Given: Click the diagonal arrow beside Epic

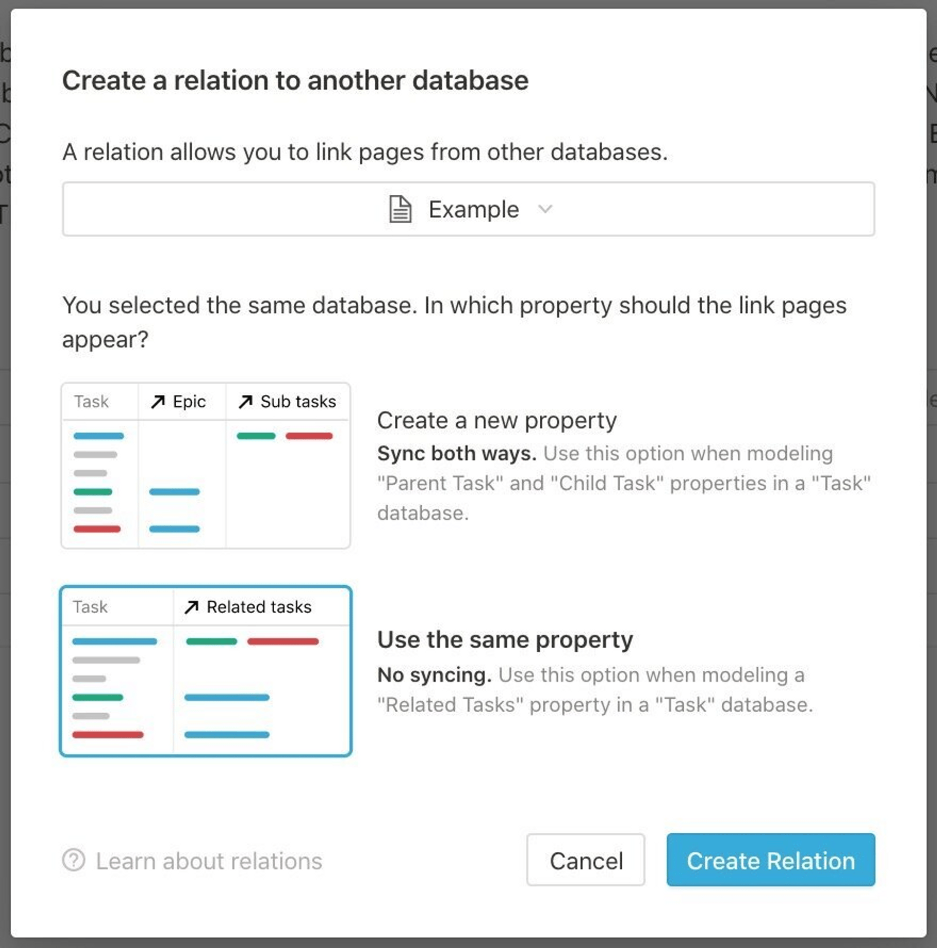Looking at the screenshot, I should (x=158, y=401).
